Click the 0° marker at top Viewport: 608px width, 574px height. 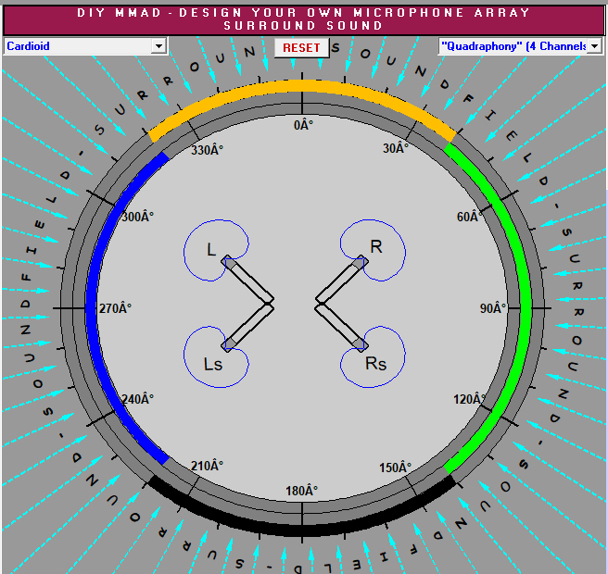point(303,125)
